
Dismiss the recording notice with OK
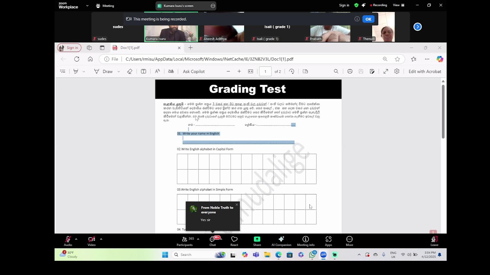coord(368,19)
